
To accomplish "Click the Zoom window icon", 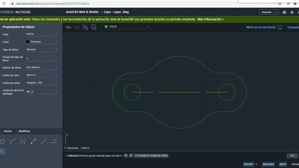I will coord(94,27).
